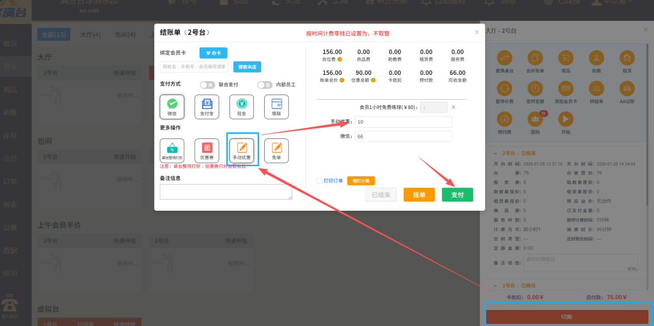Screen dimensions: 654x326
Task: Select WeChat payment method icon
Action: [x=172, y=106]
